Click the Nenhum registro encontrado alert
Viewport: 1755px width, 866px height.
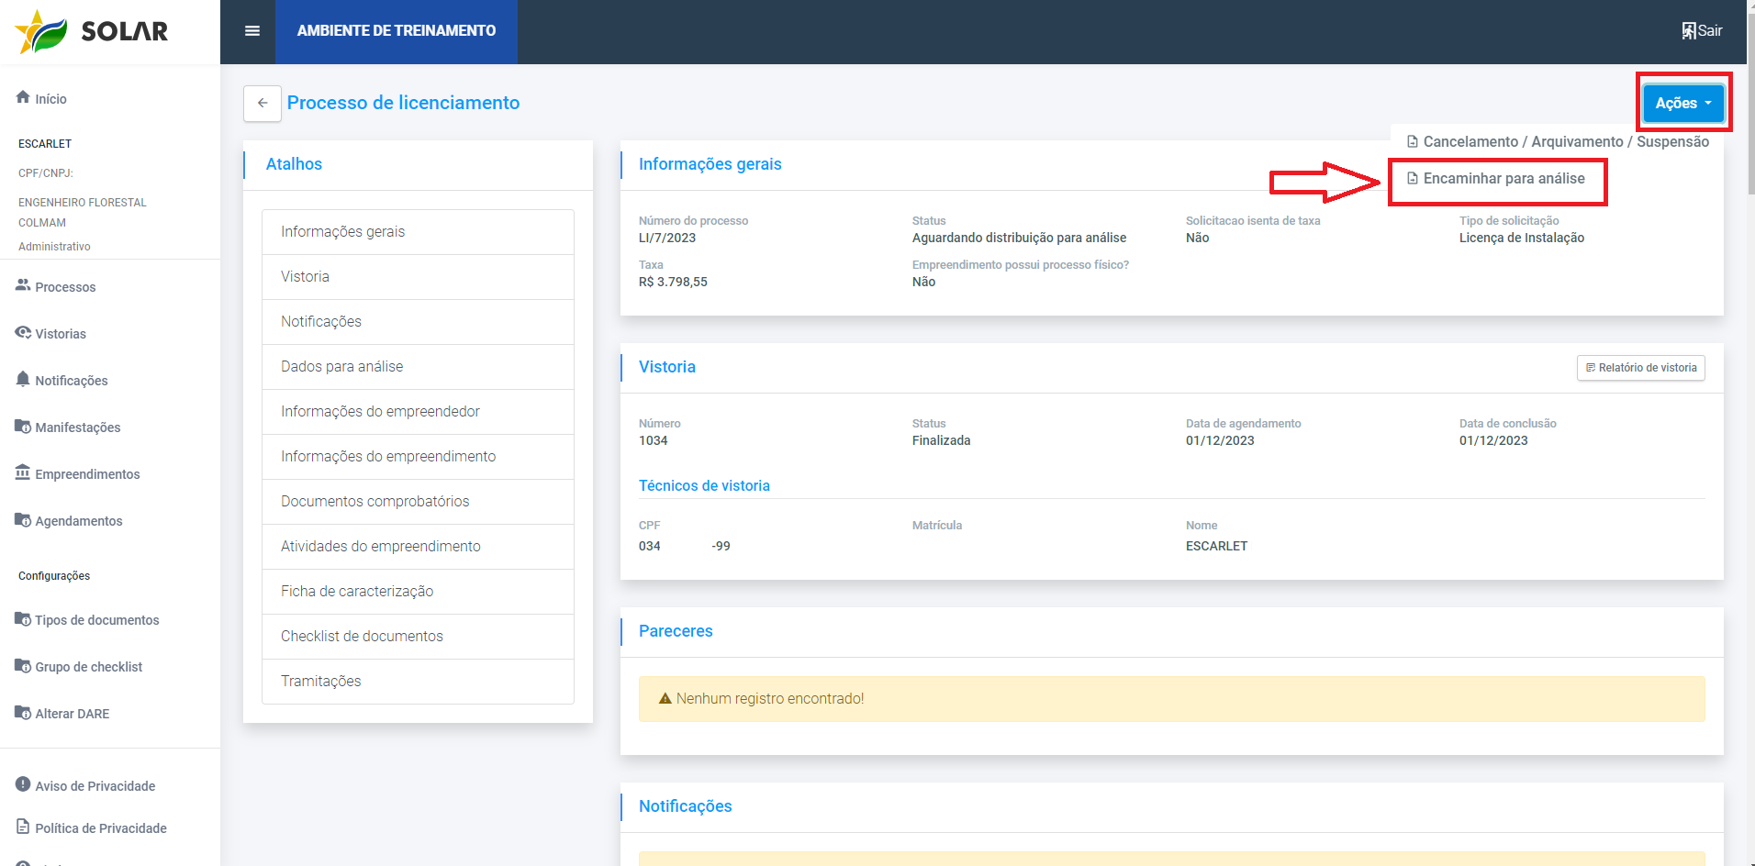point(1172,699)
